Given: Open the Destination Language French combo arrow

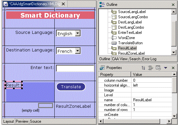Looking at the screenshot, I should point(78,51).
